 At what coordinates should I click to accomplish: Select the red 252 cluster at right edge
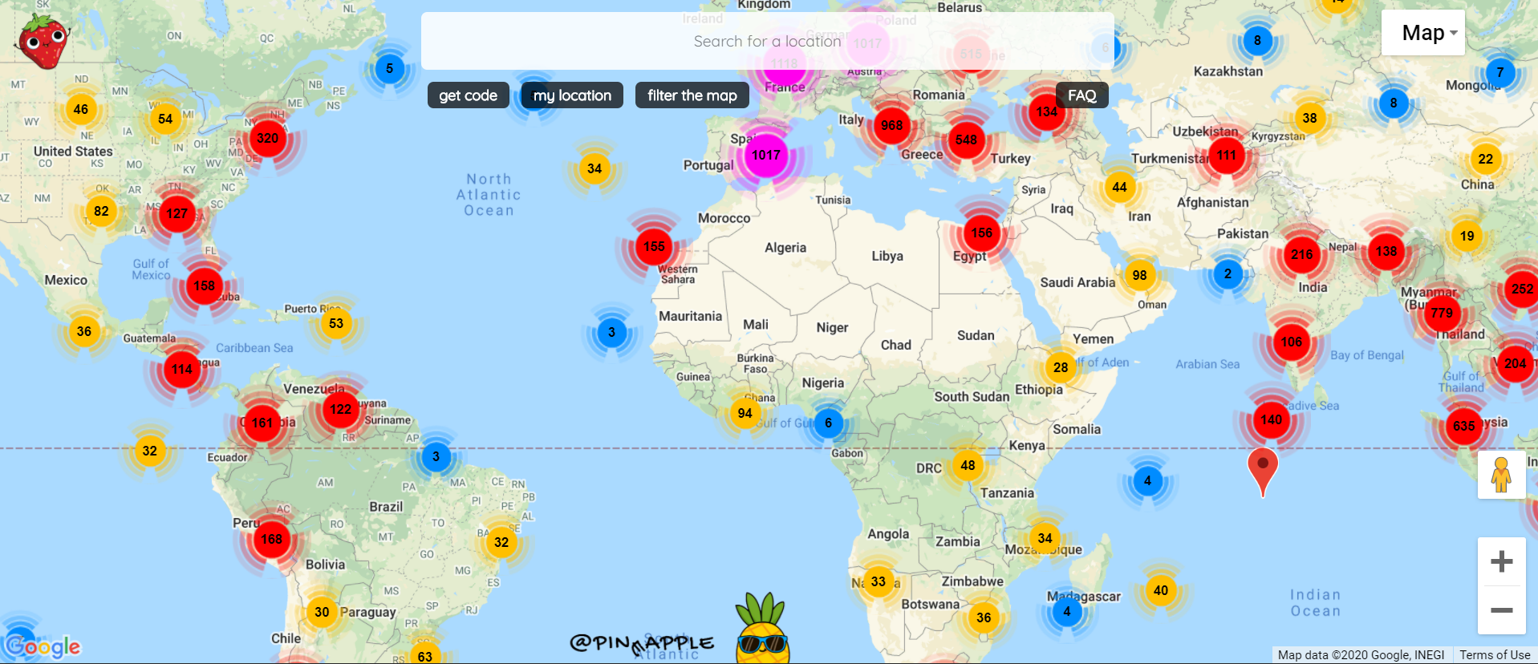[1521, 289]
